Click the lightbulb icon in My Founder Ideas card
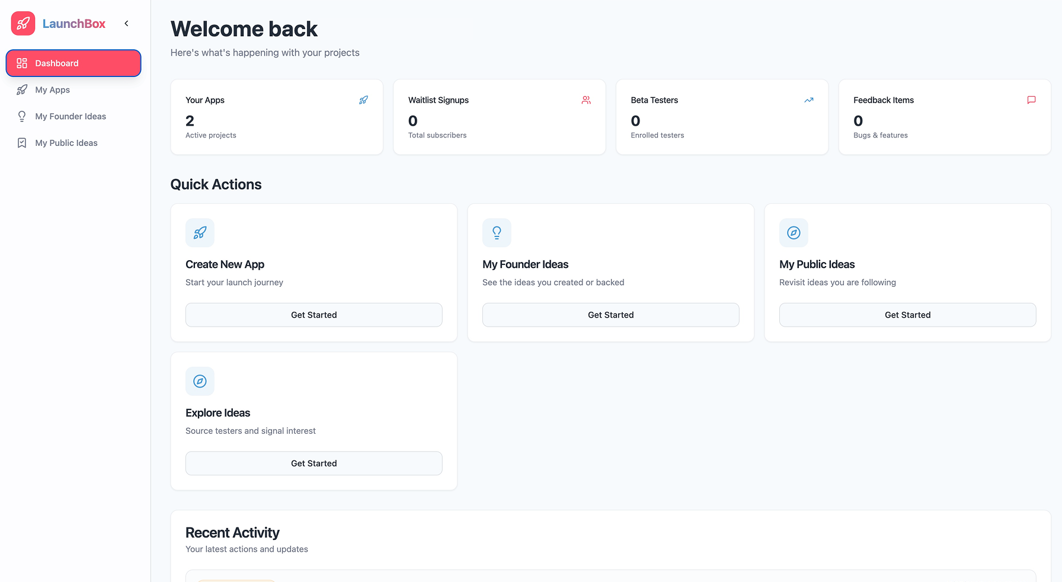Screen dimensions: 1062x582 click(x=497, y=233)
